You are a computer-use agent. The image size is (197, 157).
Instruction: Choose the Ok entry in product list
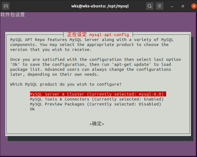coord(32,109)
